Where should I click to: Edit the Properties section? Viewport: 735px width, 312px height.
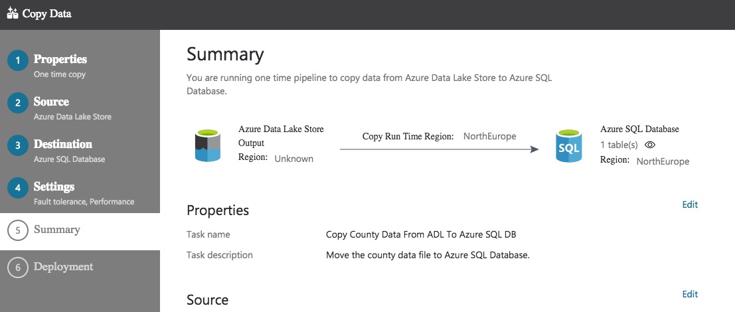coord(690,204)
